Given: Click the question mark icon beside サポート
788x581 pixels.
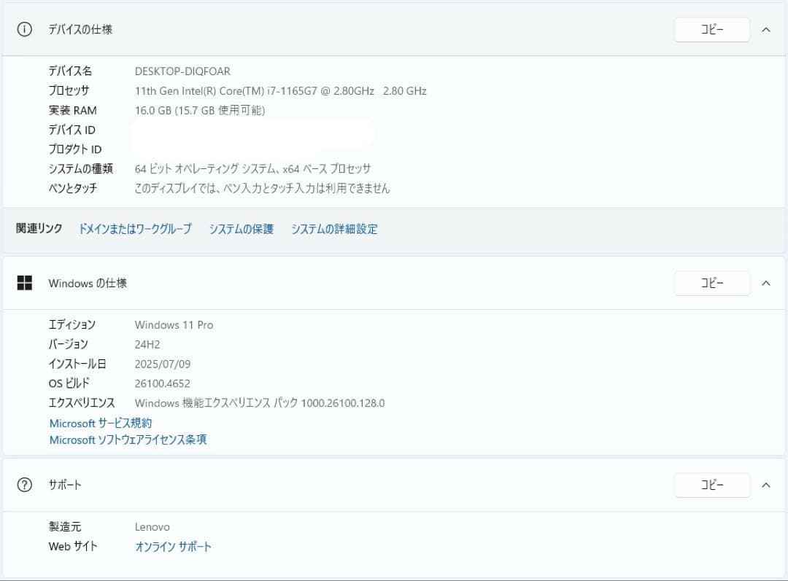Looking at the screenshot, I should tap(24, 484).
